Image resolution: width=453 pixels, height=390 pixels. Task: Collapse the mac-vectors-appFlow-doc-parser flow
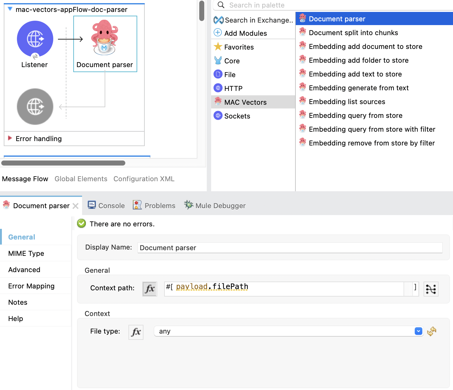pos(10,9)
